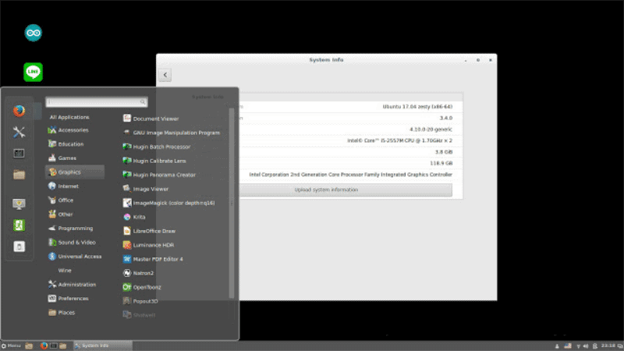Open GNU Image Manipulation Program
The image size is (624, 351).
tap(172, 133)
